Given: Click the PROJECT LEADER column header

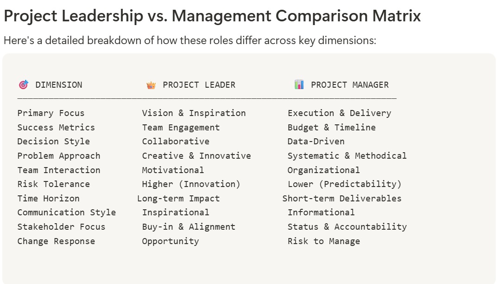Looking at the screenshot, I should pos(199,85).
